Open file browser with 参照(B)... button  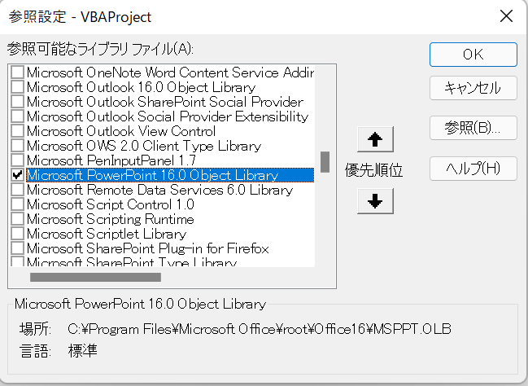[473, 128]
